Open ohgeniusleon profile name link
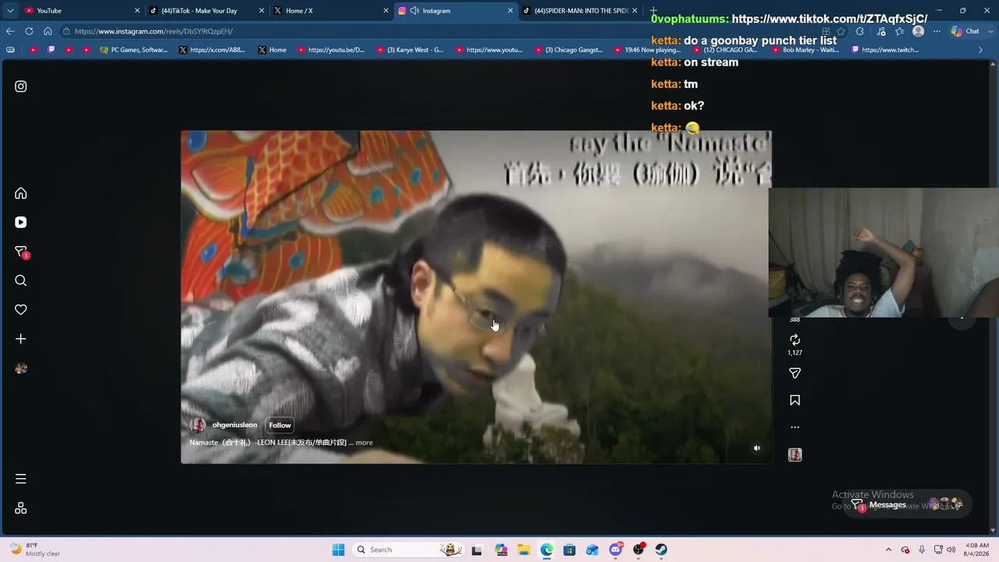This screenshot has height=562, width=999. [234, 425]
